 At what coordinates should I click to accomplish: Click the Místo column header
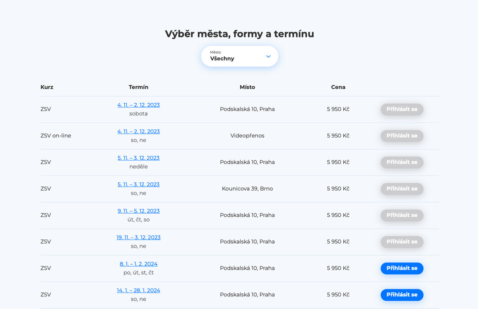247,87
